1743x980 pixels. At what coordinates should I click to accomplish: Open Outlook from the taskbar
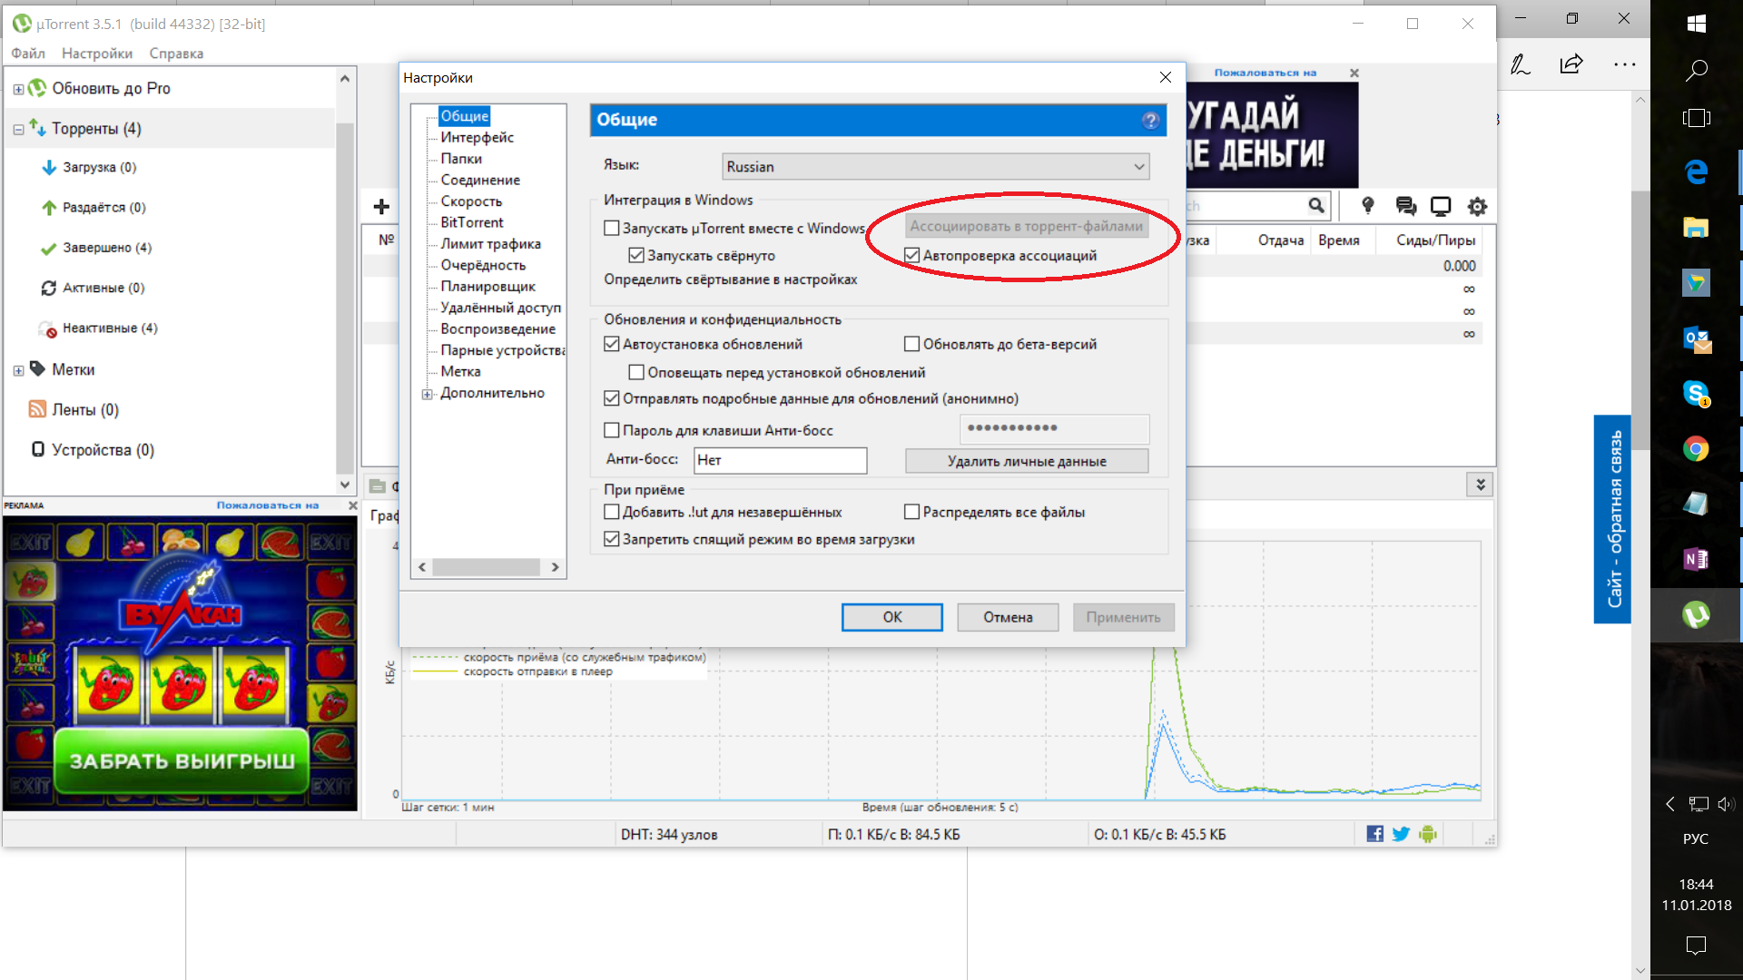point(1696,339)
